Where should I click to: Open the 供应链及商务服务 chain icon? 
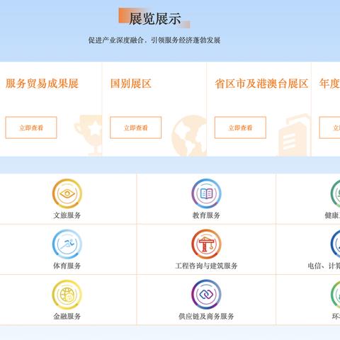point(206,295)
